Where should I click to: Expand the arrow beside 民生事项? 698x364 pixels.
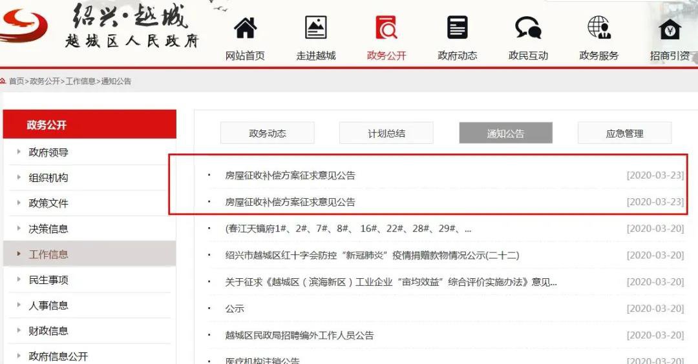(19, 279)
